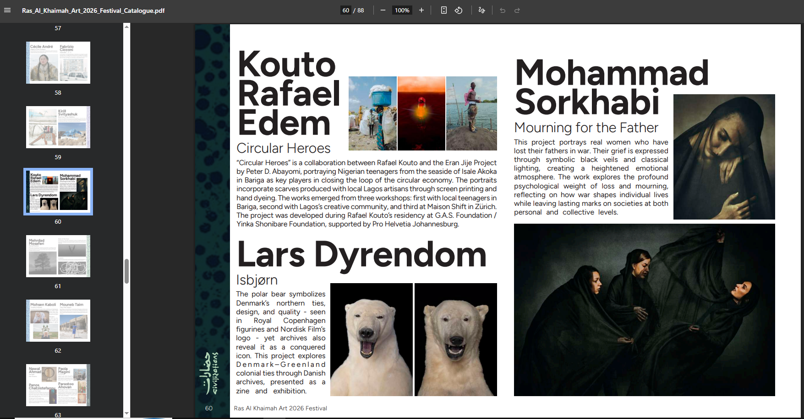Toggle the sidebar menu icon
804x419 pixels.
pos(7,10)
